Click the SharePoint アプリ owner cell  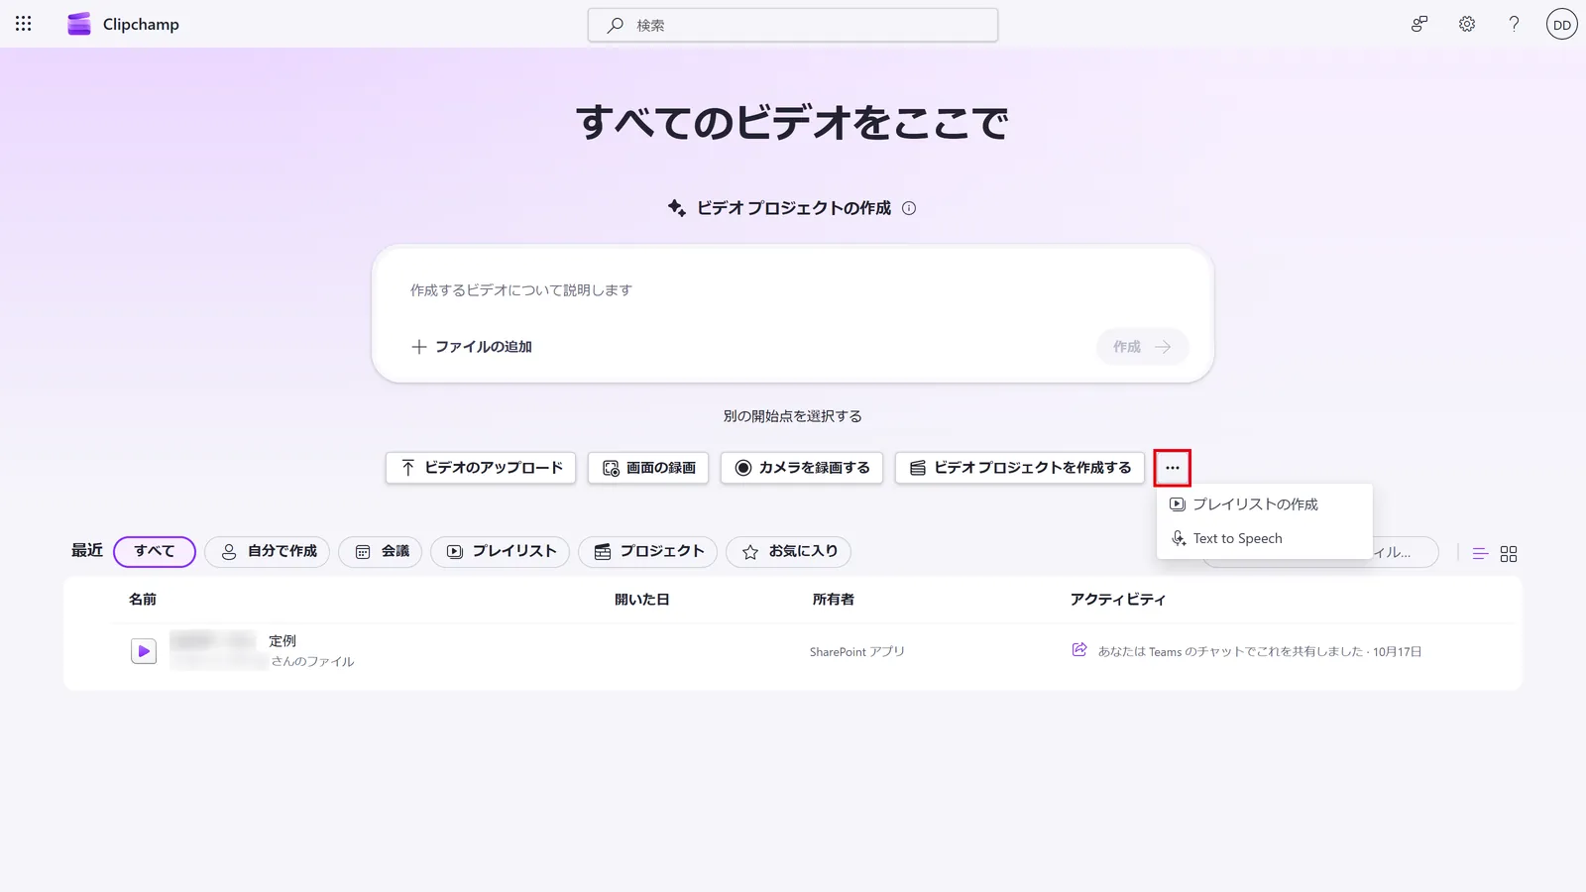[x=857, y=652]
